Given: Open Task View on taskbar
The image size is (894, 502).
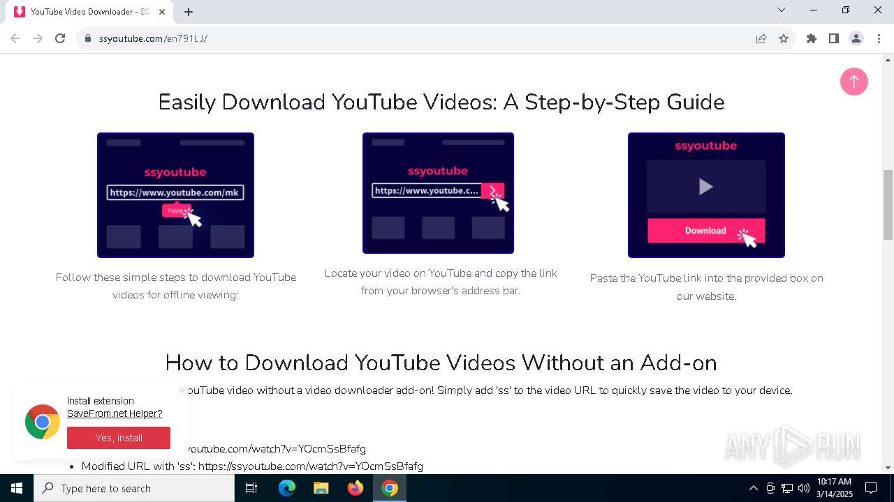Looking at the screenshot, I should (251, 488).
